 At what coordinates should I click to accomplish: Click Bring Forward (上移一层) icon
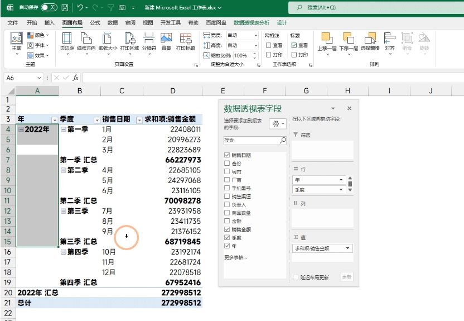[327, 38]
